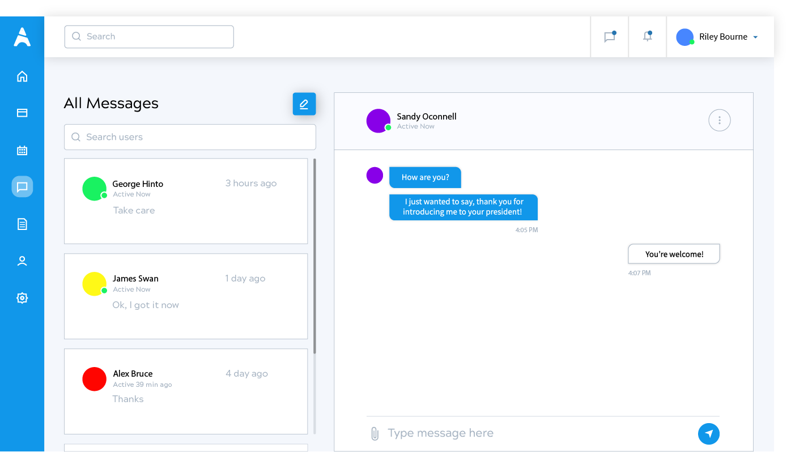Image resolution: width=791 pixels, height=452 pixels.
Task: Click the Sandy Oconnell name in chat header
Action: [427, 117]
